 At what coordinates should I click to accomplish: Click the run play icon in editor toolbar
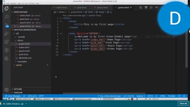coord(151,7)
